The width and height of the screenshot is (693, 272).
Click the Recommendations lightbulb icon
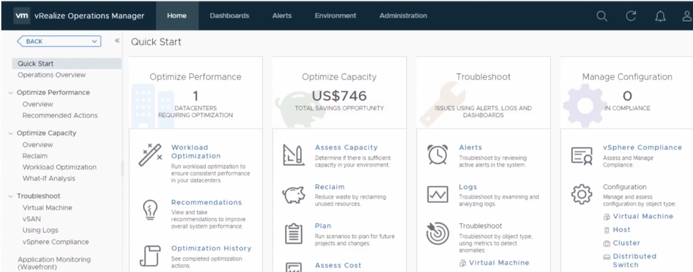click(150, 210)
